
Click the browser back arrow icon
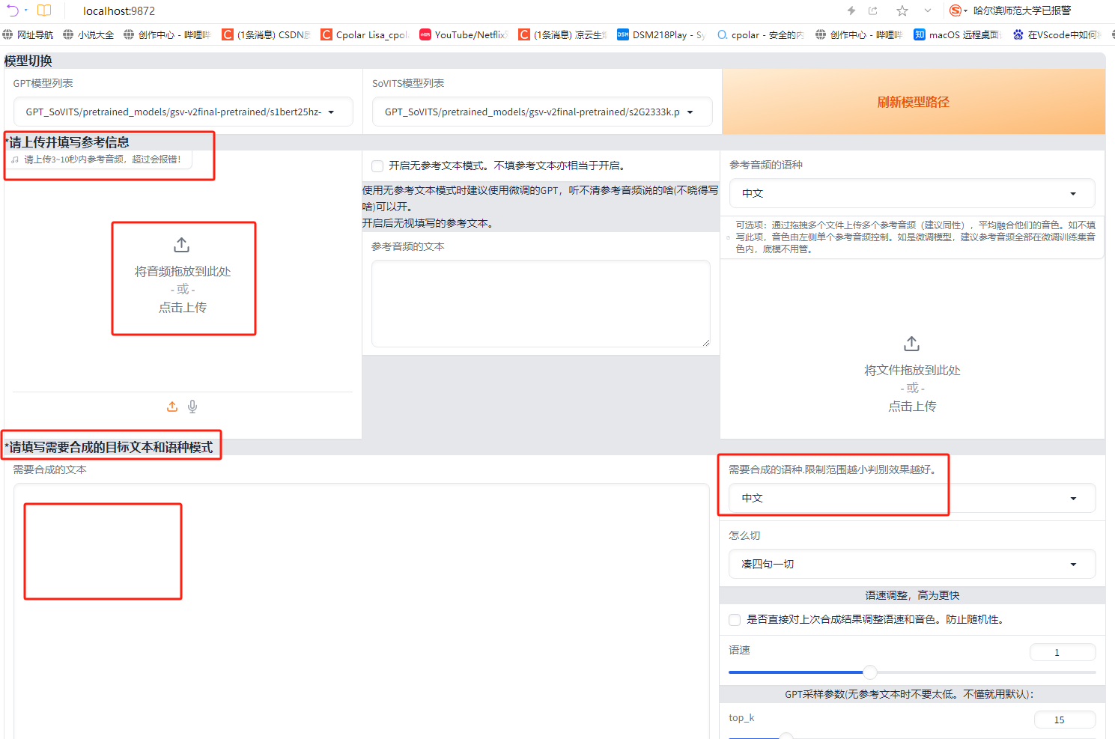(13, 10)
